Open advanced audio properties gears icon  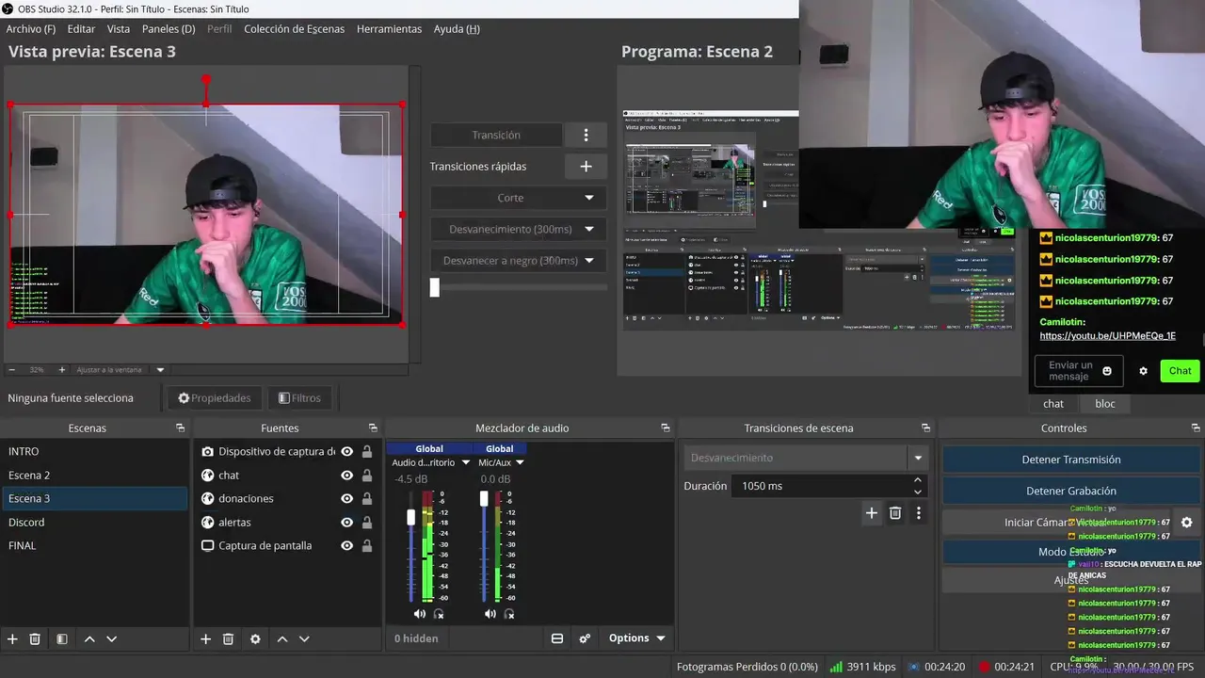point(585,638)
